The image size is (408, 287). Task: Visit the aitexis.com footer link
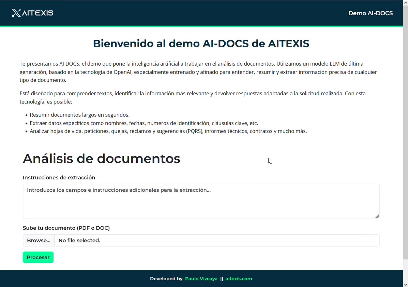point(239,279)
